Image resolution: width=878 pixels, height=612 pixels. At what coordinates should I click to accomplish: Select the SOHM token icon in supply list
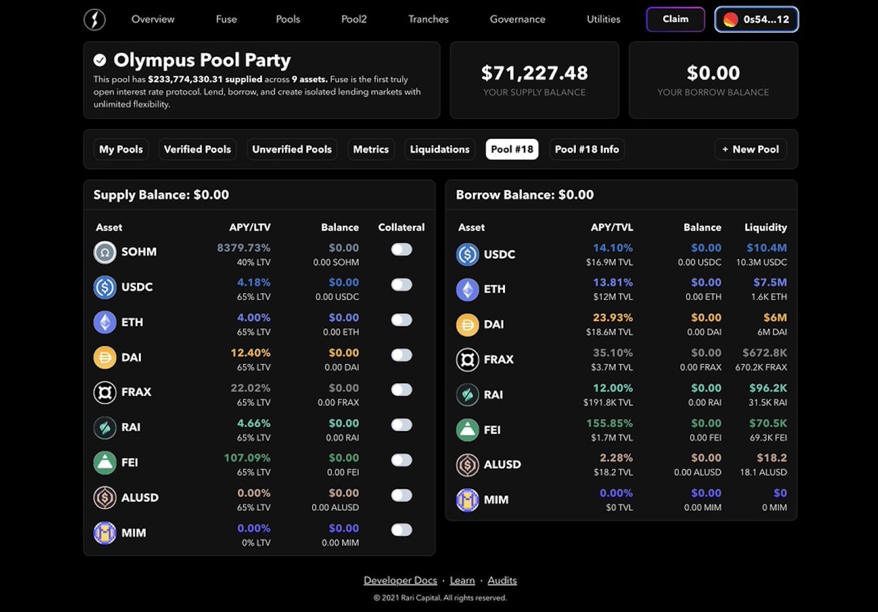pyautogui.click(x=105, y=253)
